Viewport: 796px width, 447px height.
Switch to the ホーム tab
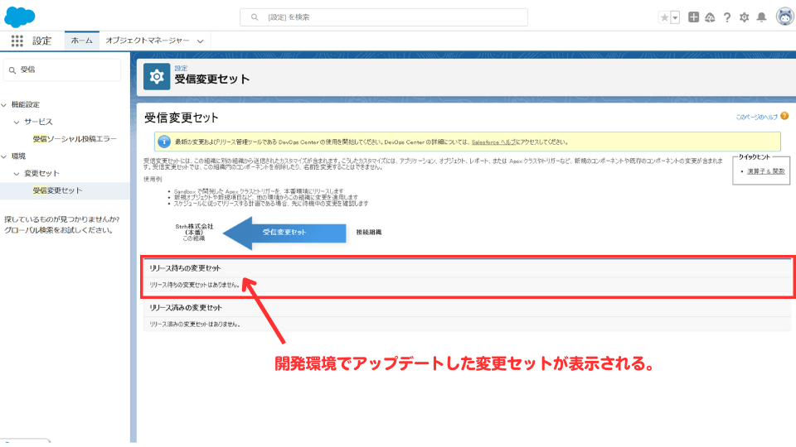click(x=81, y=41)
